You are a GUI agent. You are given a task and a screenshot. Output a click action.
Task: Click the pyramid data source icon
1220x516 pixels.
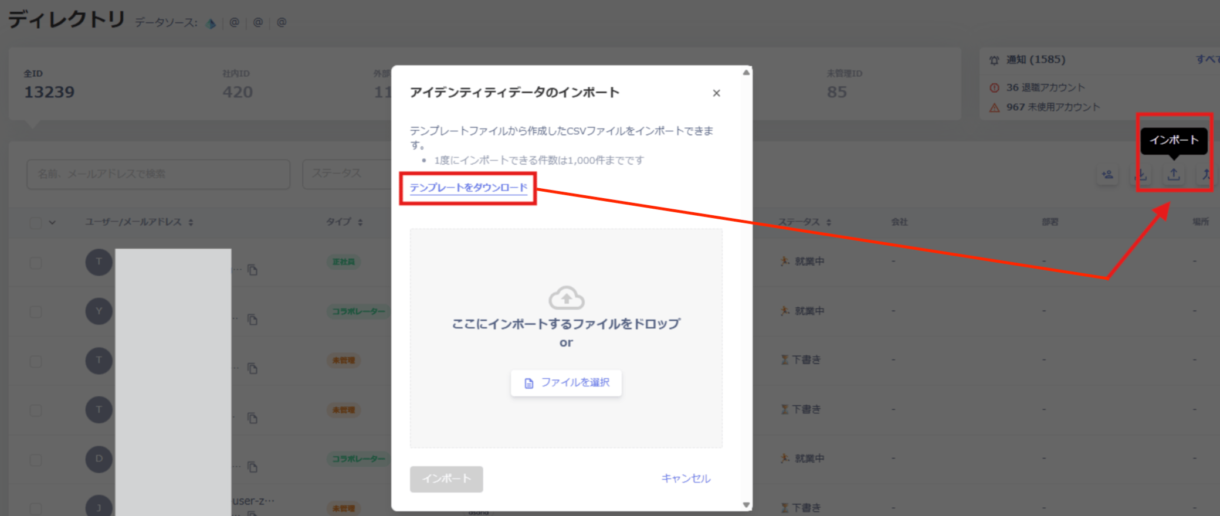[x=211, y=23]
